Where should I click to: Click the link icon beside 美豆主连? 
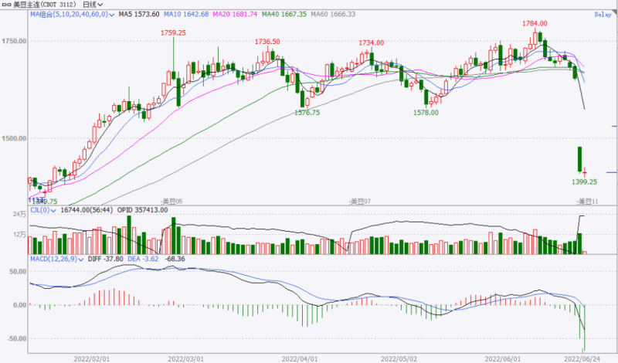coord(8,4)
